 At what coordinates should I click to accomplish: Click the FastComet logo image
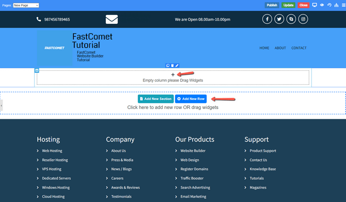click(55, 48)
